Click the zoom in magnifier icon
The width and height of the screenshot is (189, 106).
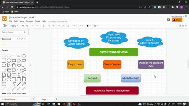click(23, 26)
